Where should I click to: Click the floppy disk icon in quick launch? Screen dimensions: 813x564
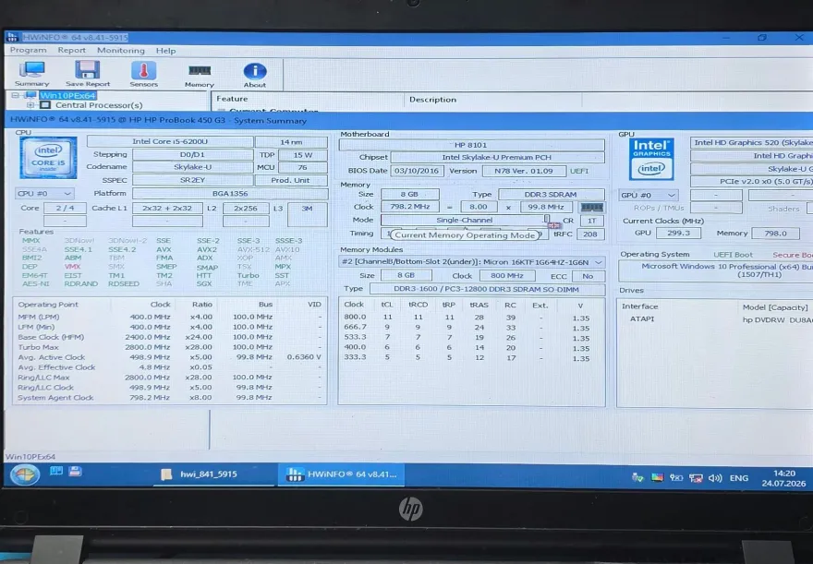pos(75,472)
